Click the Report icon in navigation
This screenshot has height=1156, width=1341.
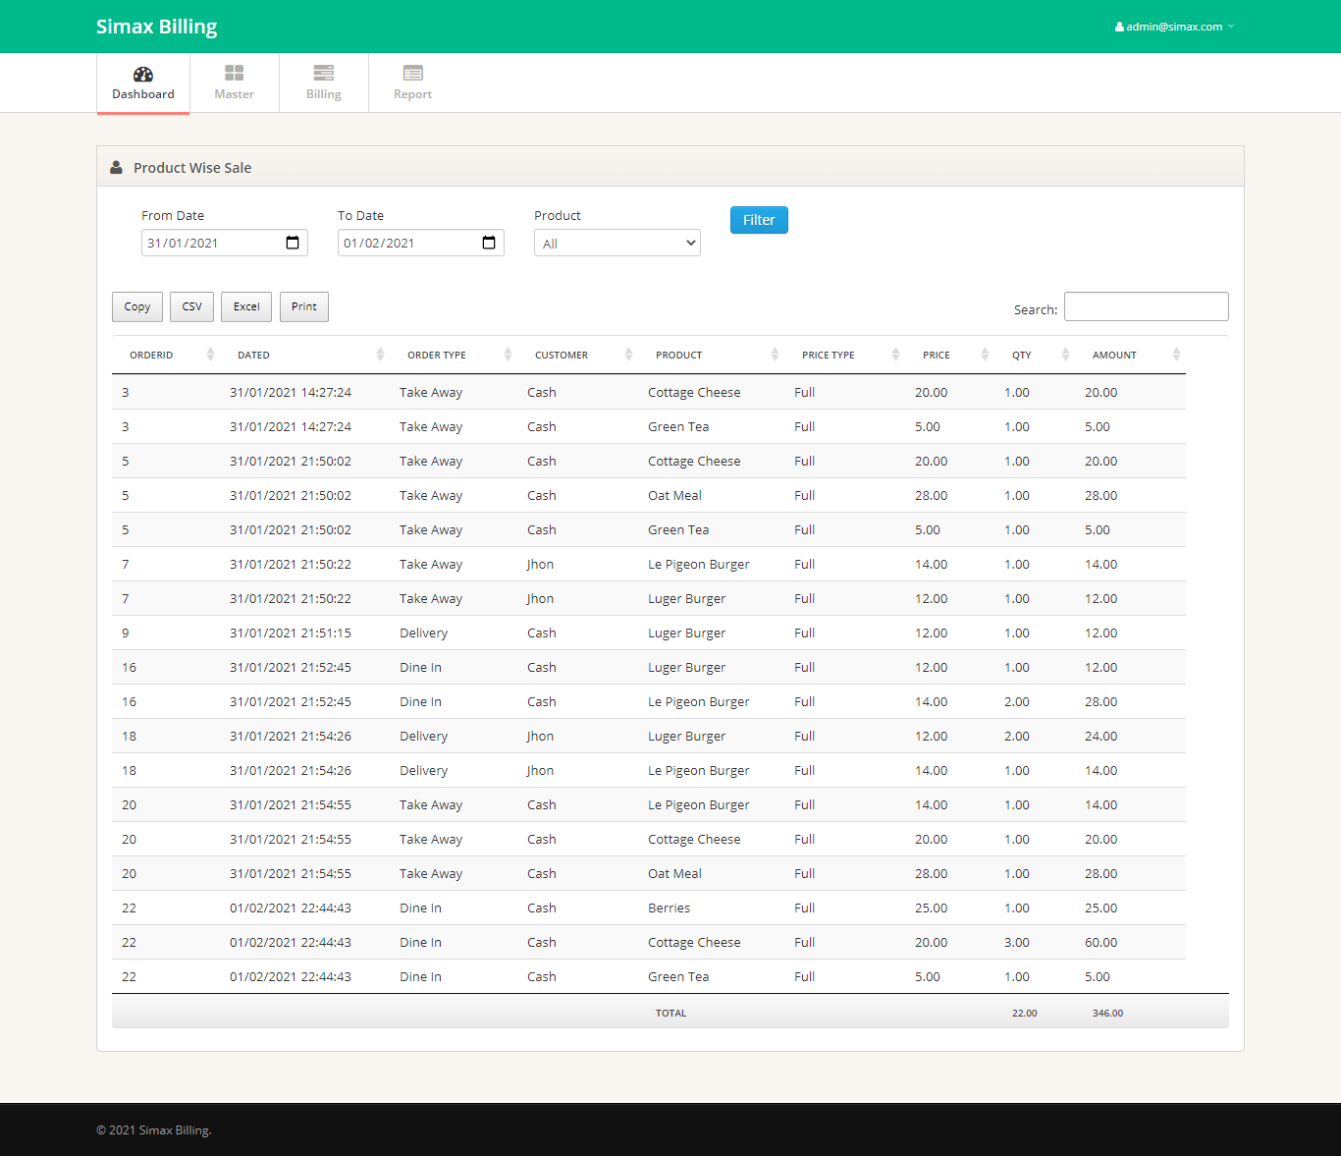tap(412, 74)
